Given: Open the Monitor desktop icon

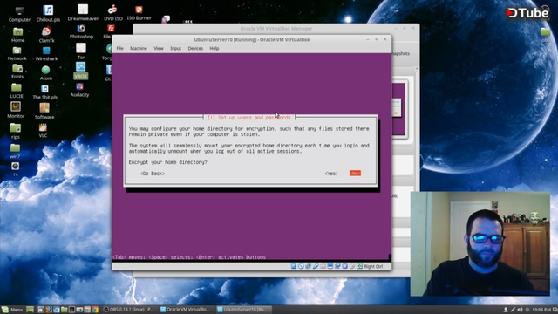Looking at the screenshot, I should [x=16, y=110].
